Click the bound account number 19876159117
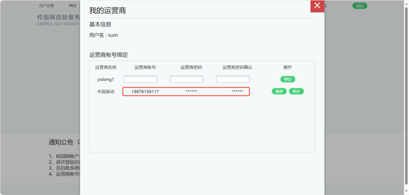This screenshot has height=195, width=409. click(145, 91)
